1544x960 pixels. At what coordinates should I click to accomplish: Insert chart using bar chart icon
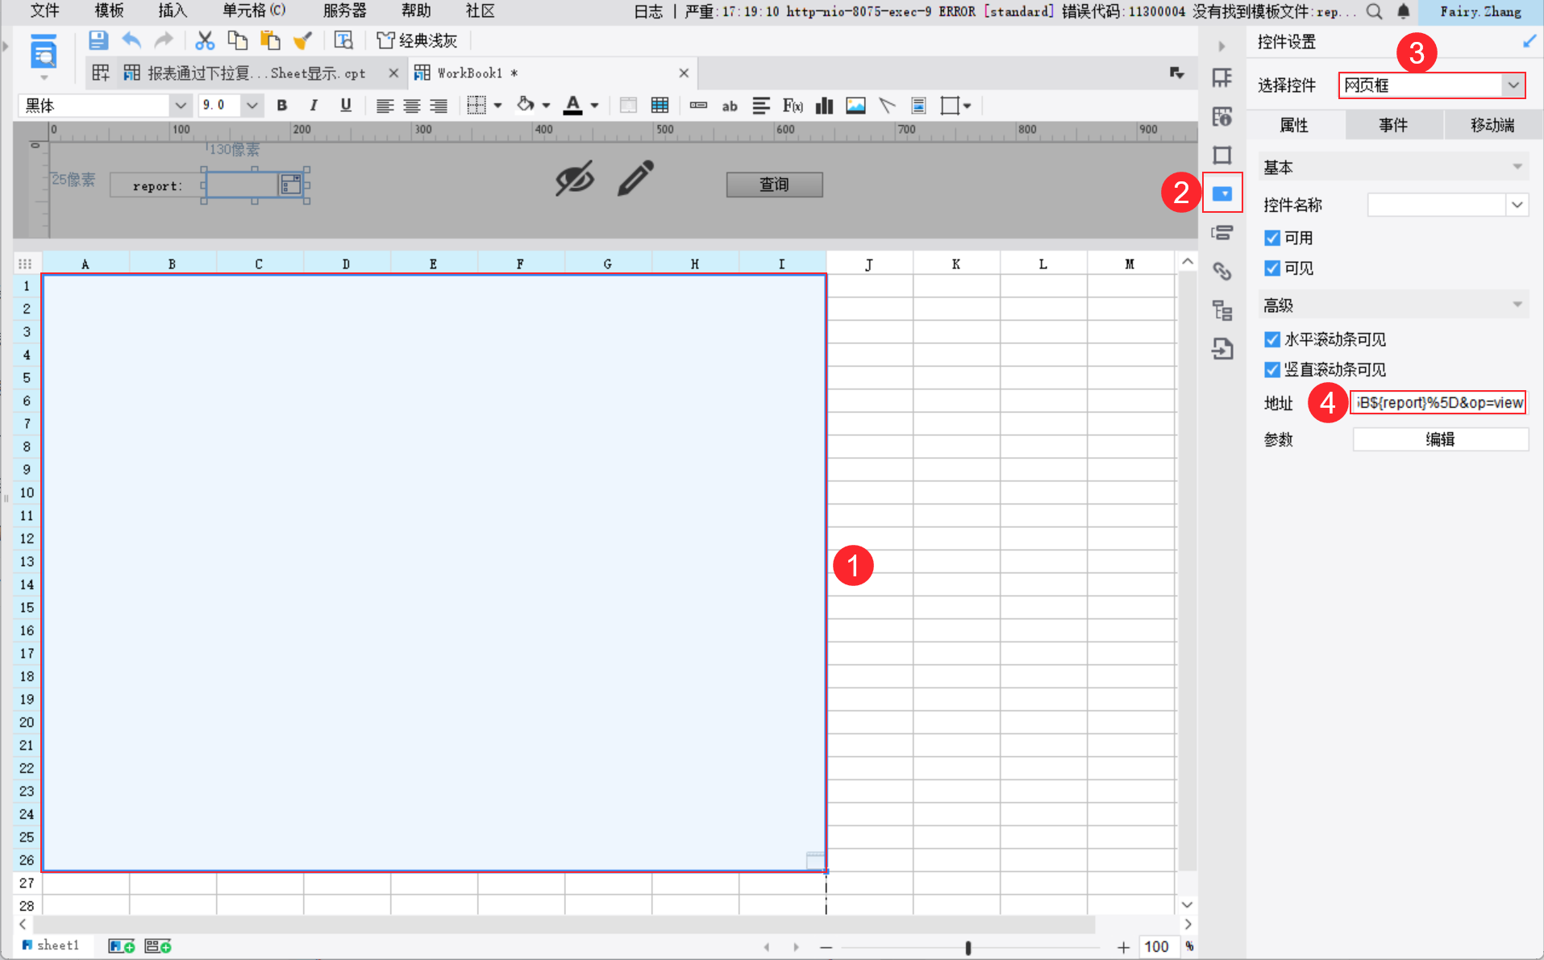(x=824, y=106)
